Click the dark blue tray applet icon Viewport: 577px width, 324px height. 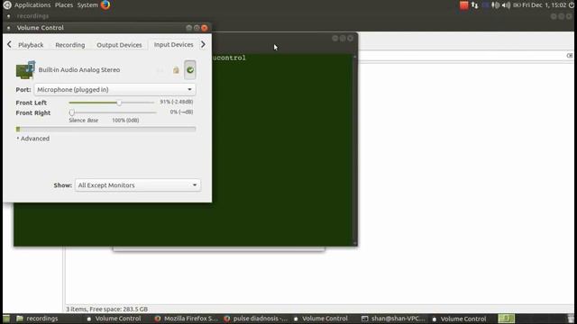(x=485, y=5)
